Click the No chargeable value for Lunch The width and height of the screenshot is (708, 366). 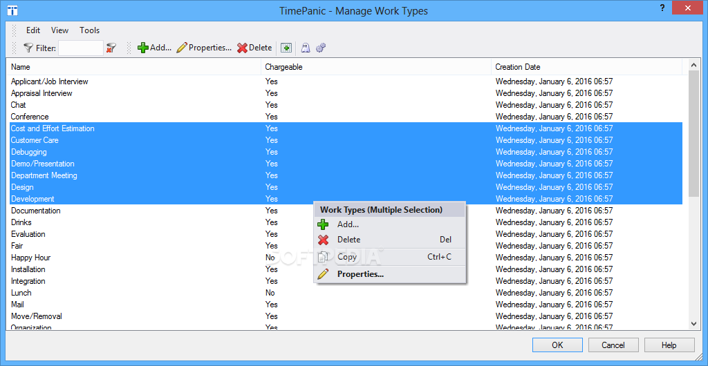click(x=270, y=293)
